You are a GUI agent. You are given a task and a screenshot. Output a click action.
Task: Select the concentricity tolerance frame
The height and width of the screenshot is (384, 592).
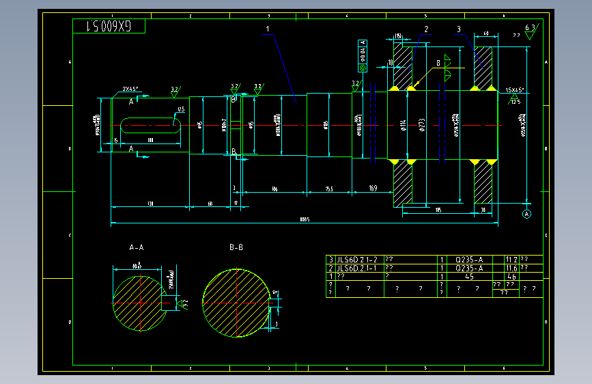[363, 56]
